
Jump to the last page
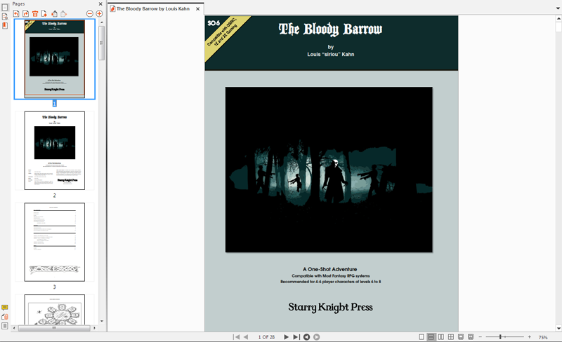(x=296, y=337)
